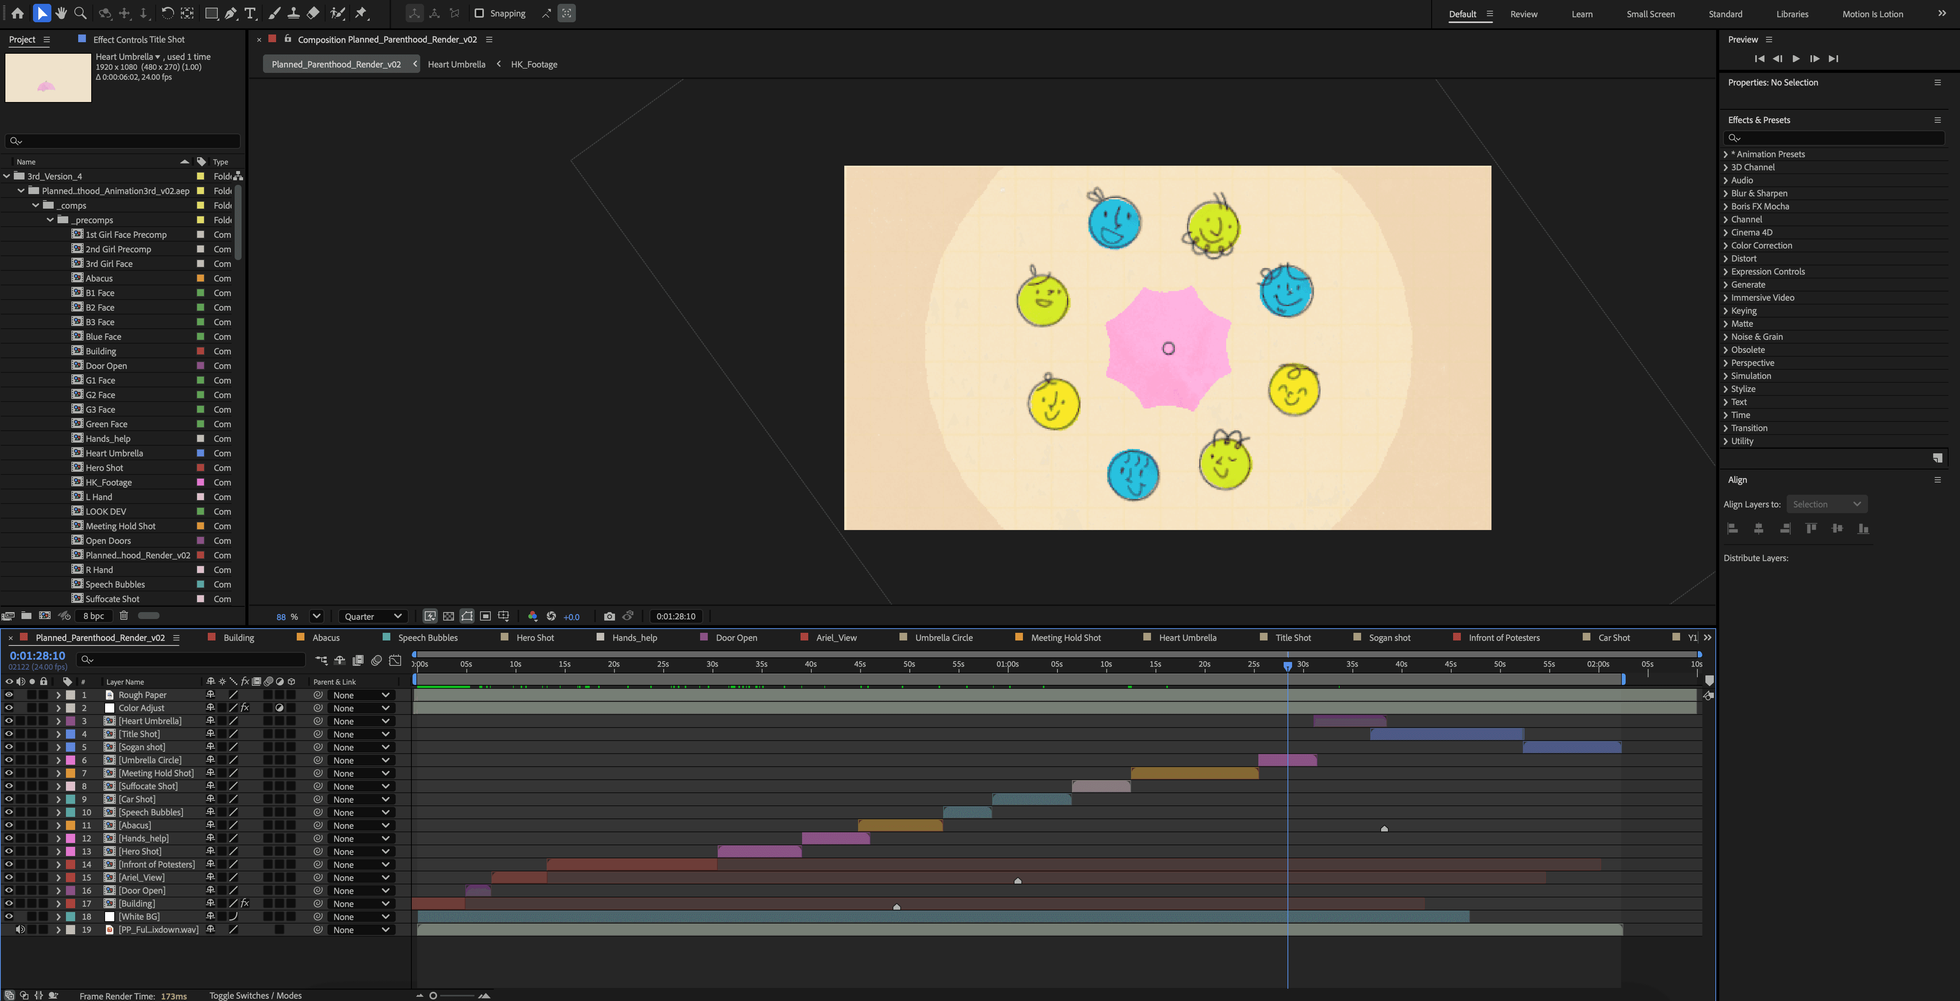Hide the Rough Paper layer

click(9, 695)
